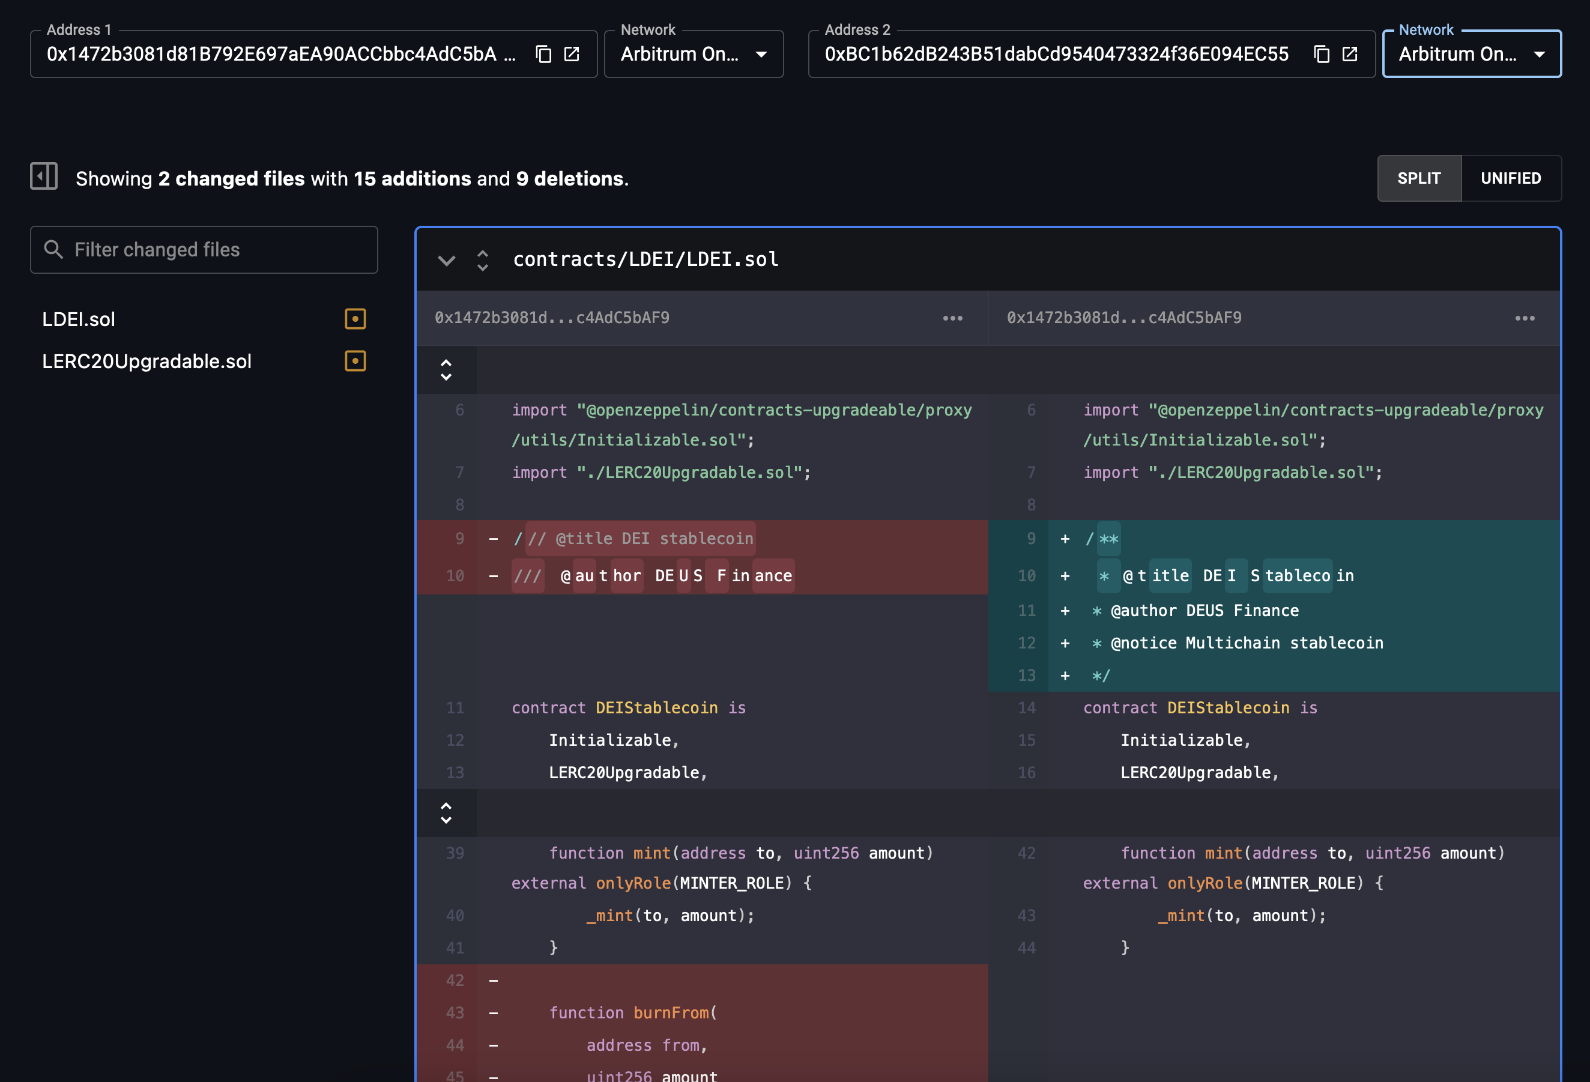The width and height of the screenshot is (1590, 1082).
Task: Expand collapsed lines between diff hunks
Action: (447, 813)
